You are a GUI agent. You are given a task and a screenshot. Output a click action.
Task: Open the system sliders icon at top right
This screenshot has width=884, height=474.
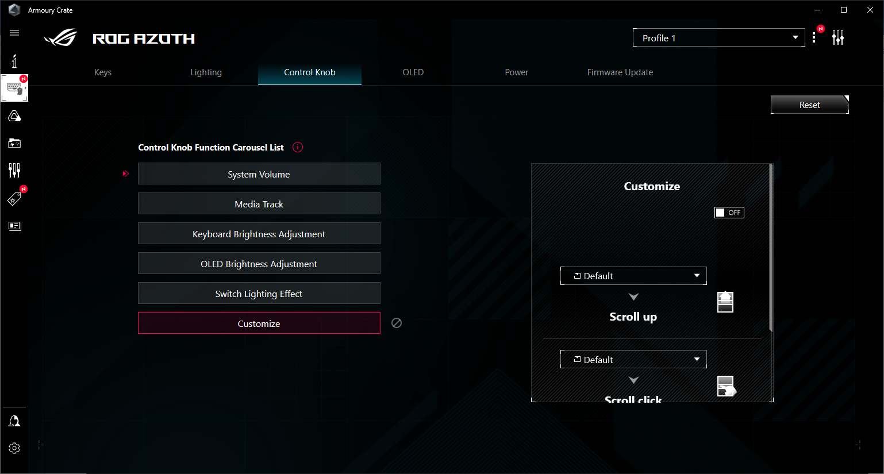(838, 38)
